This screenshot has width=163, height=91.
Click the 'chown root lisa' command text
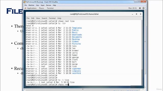66,21
